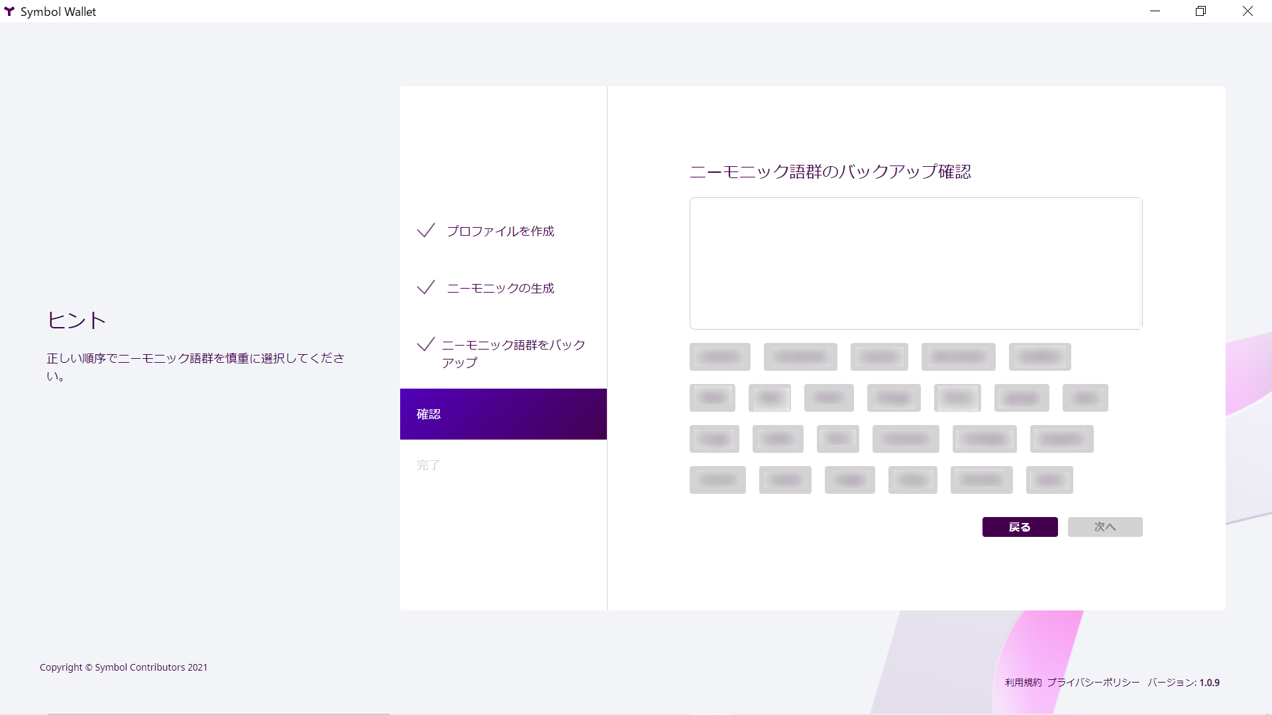Open プライバシーポリシー link
1272x715 pixels.
[1093, 683]
